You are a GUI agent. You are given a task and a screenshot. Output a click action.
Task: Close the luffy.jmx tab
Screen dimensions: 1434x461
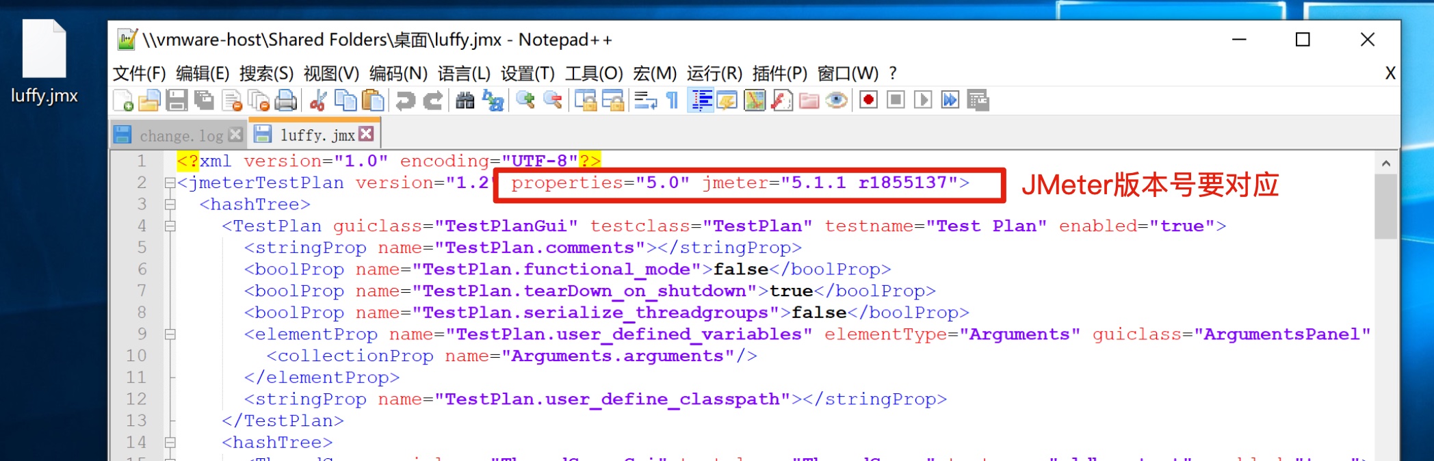click(x=367, y=134)
